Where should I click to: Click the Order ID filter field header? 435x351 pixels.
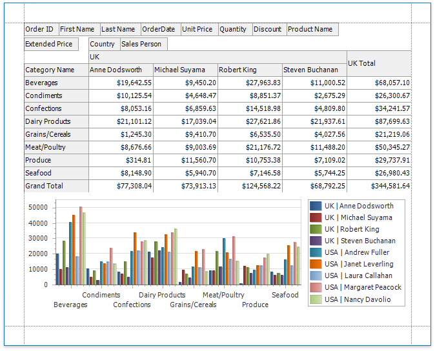click(x=41, y=29)
